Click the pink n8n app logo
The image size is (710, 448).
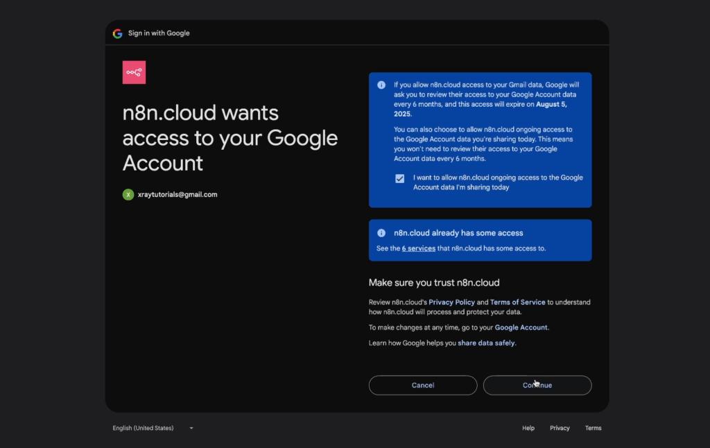pos(134,72)
